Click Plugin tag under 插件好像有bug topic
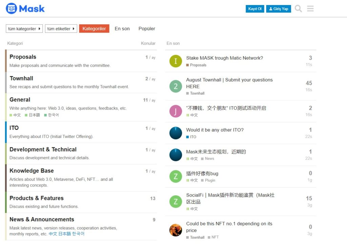The width and height of the screenshot is (347, 244). (x=208, y=180)
